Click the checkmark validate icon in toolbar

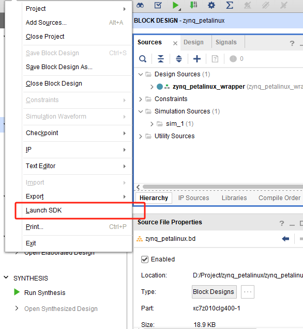(158, 5)
